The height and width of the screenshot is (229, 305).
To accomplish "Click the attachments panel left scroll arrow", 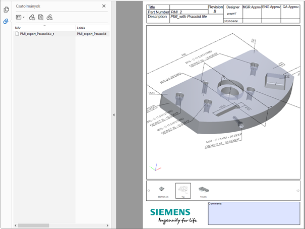I will pyautogui.click(x=16, y=225).
